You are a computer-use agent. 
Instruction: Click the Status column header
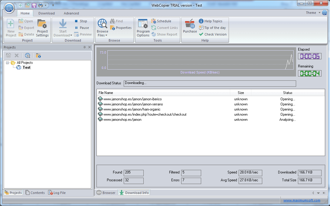coord(288,93)
